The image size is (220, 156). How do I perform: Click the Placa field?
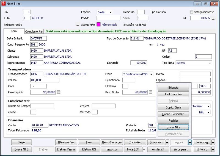click(38, 86)
